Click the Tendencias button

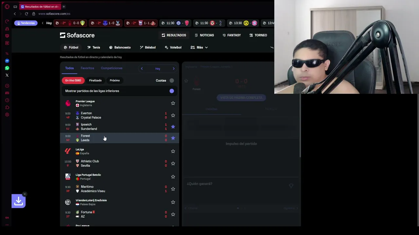[x=26, y=23]
